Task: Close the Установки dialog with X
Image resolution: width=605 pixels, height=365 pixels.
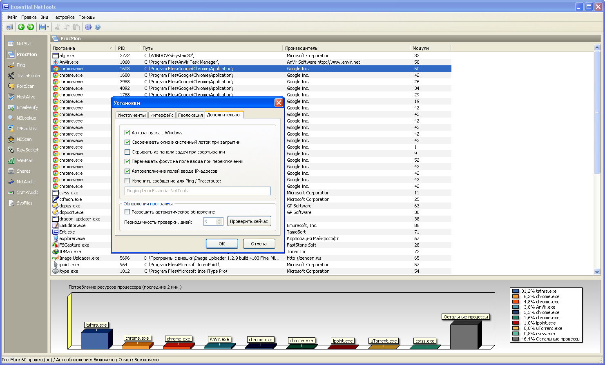Action: pos(279,102)
